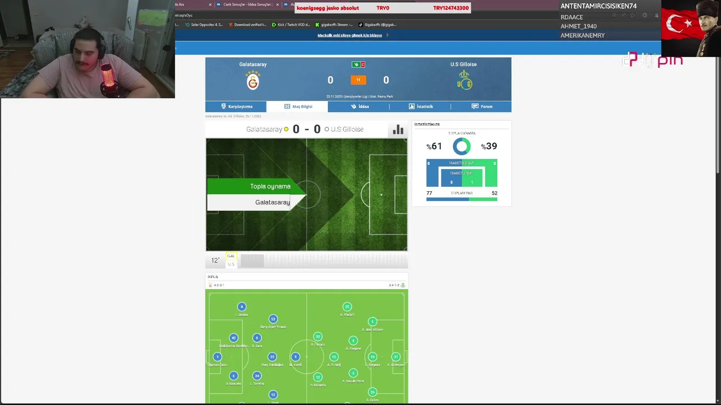721x405 pixels.
Task: Select GAL marker on the timeline
Action: tap(230, 256)
